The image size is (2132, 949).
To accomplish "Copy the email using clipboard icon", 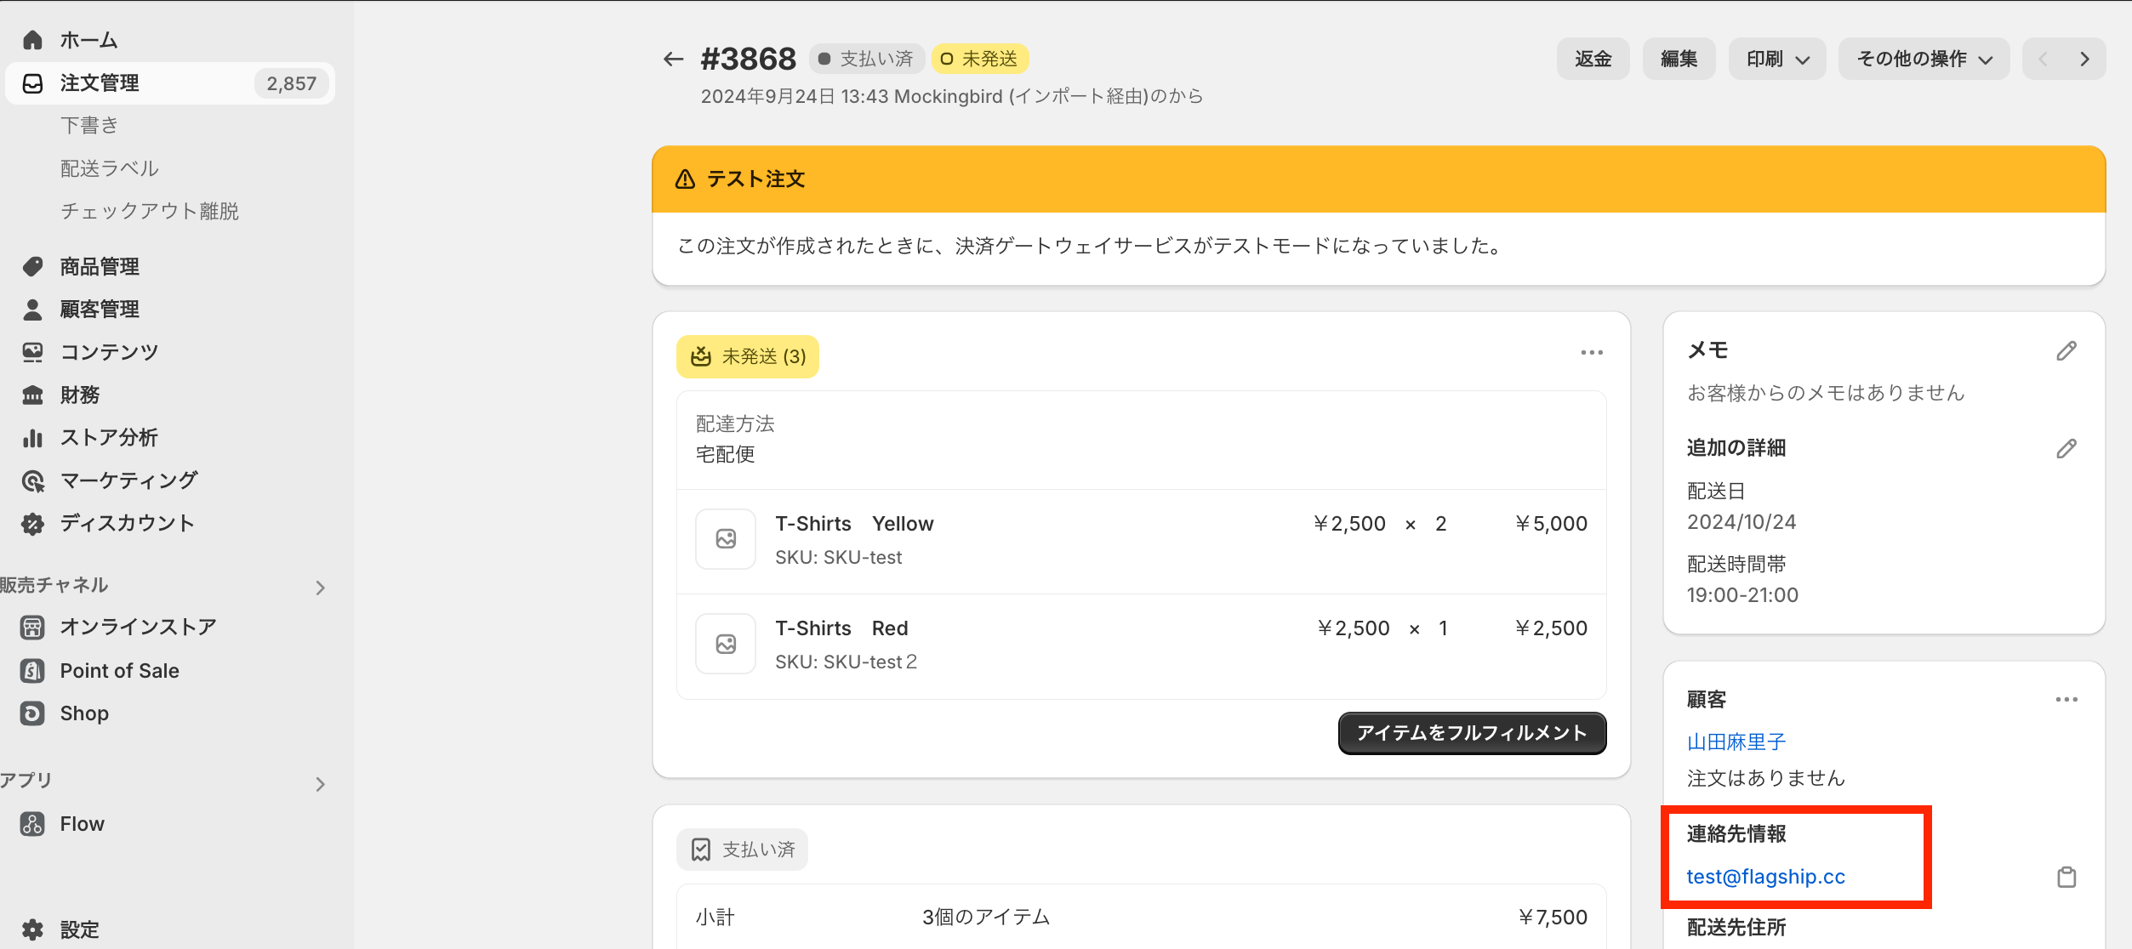I will pyautogui.click(x=2066, y=877).
